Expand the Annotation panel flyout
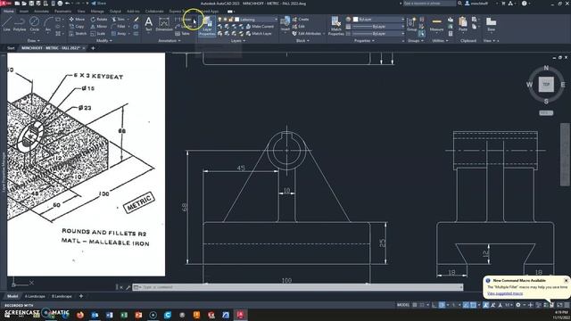The height and width of the screenshot is (321, 571). tap(170, 41)
